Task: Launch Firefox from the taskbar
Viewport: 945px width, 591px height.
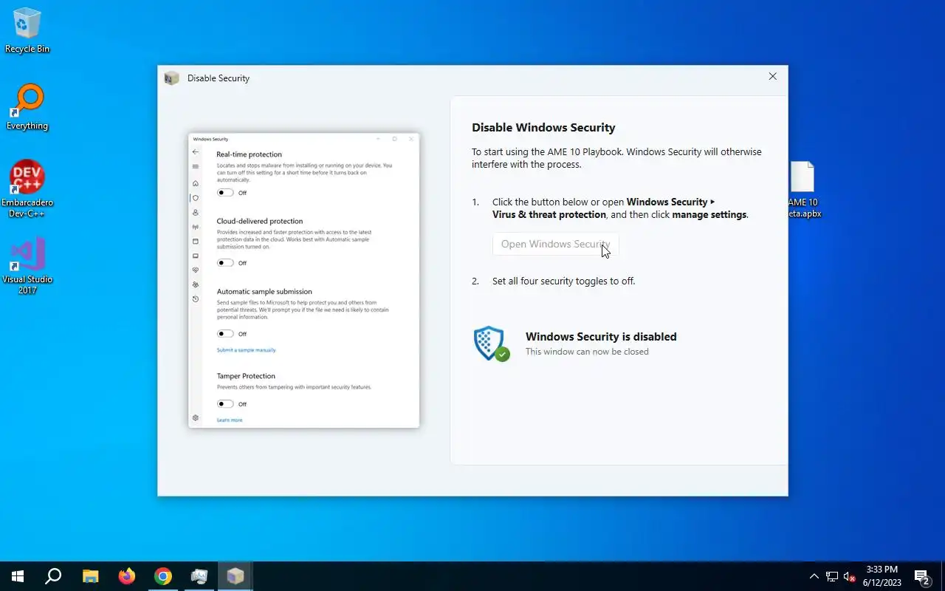Action: tap(127, 576)
